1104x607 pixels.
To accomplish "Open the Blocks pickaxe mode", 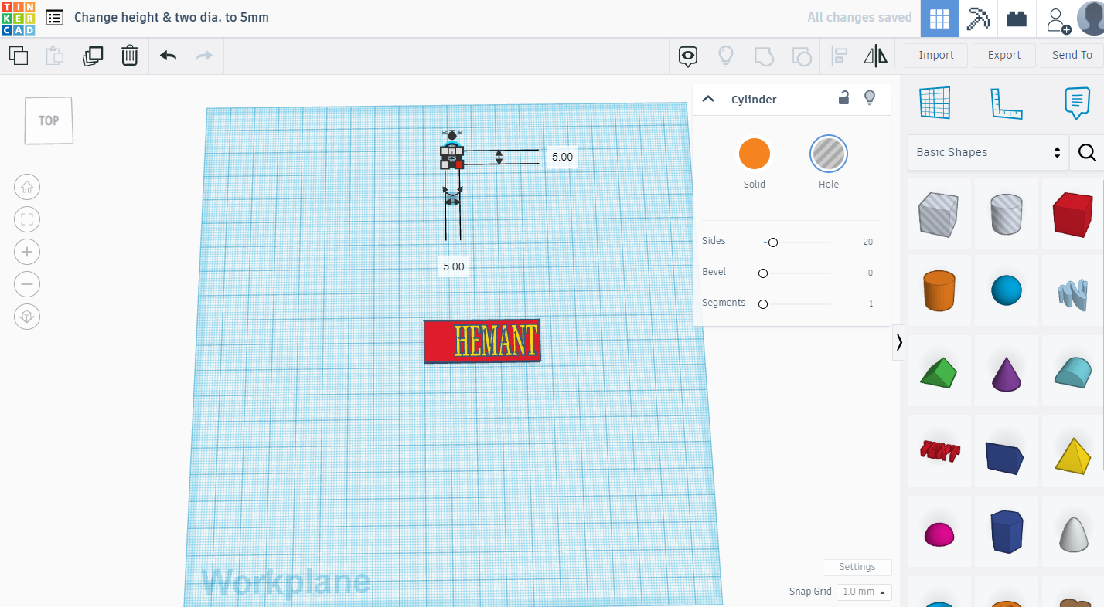I will point(978,19).
